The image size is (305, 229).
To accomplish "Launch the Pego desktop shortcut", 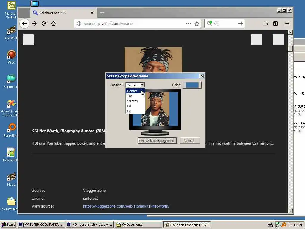I will pos(11,57).
